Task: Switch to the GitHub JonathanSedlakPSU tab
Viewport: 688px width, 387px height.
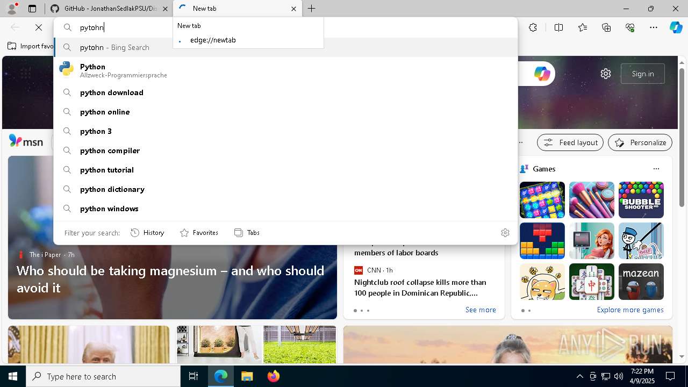Action: click(x=110, y=9)
